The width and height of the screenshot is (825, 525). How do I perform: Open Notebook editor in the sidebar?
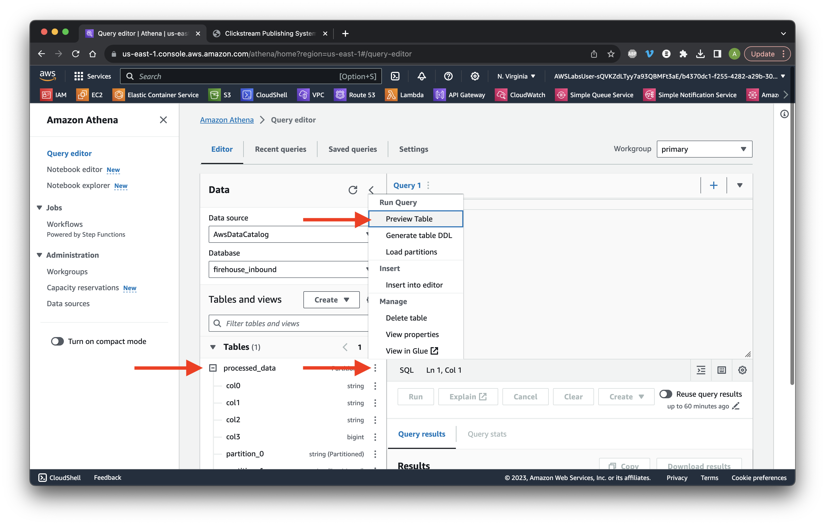[x=74, y=169]
